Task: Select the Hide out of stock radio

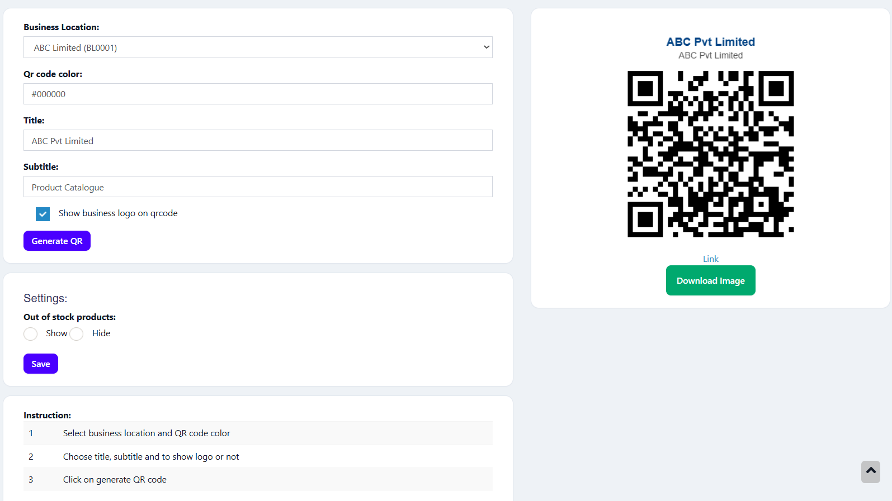Action: (77, 334)
